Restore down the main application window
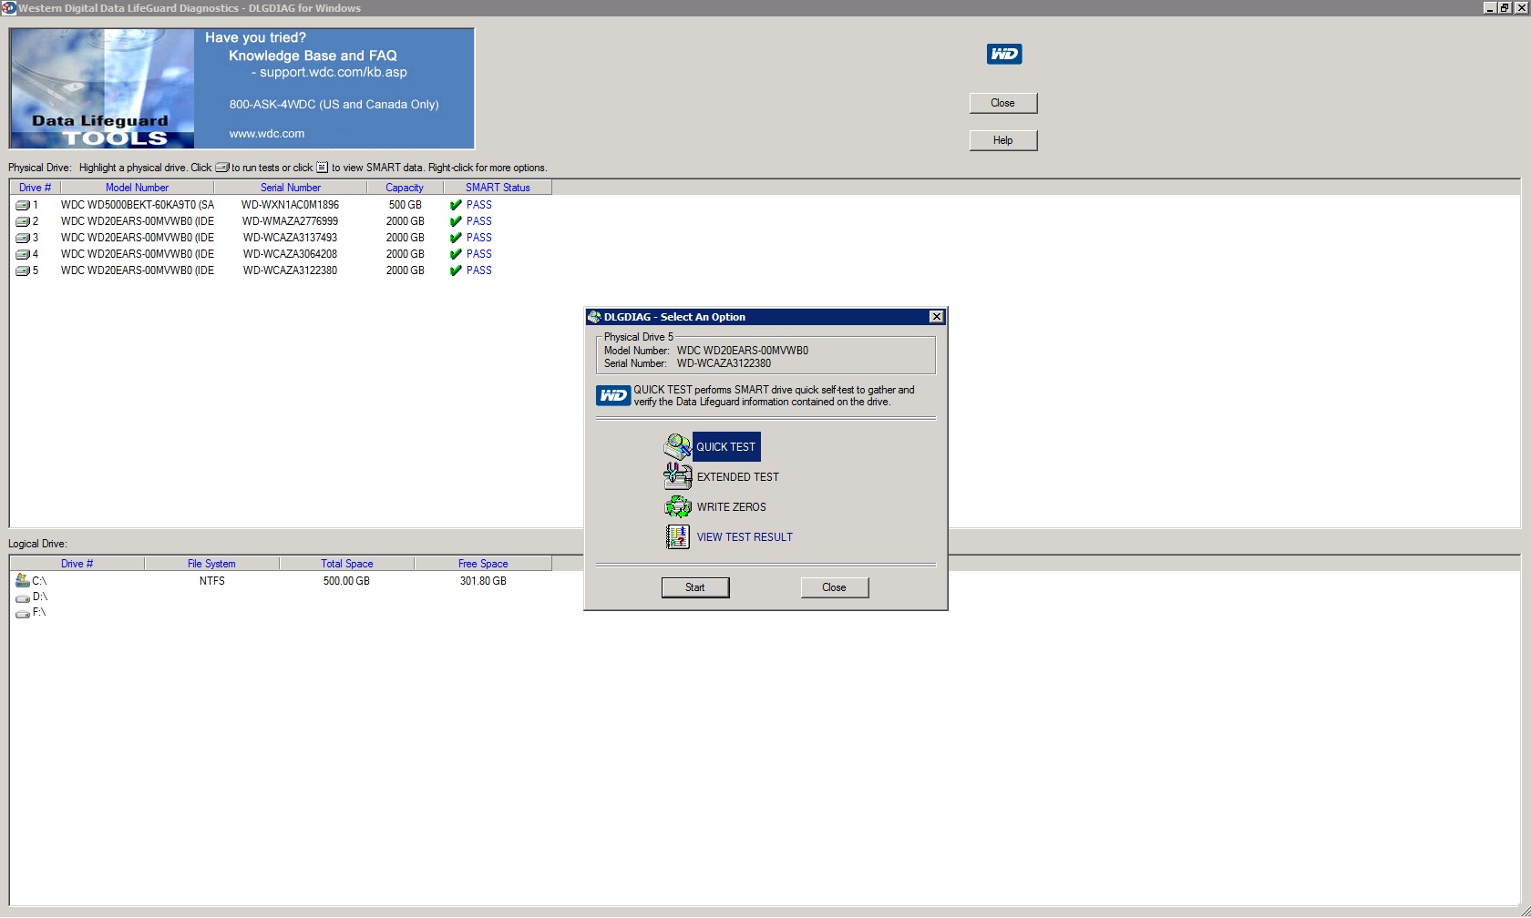Screen dimensions: 1531x918 coord(1505,7)
